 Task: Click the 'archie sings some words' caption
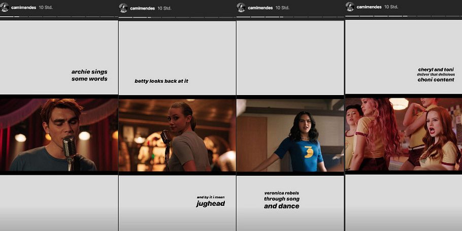pos(89,75)
